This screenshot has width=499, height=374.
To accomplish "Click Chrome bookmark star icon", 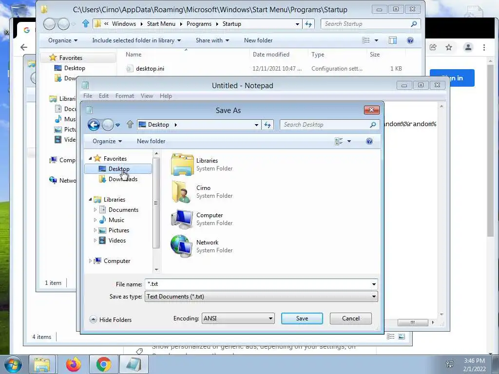I will coord(449,47).
